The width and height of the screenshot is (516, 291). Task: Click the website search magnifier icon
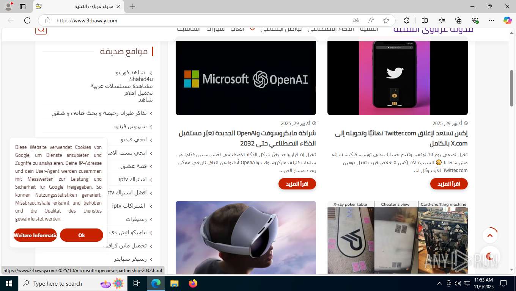(x=41, y=29)
